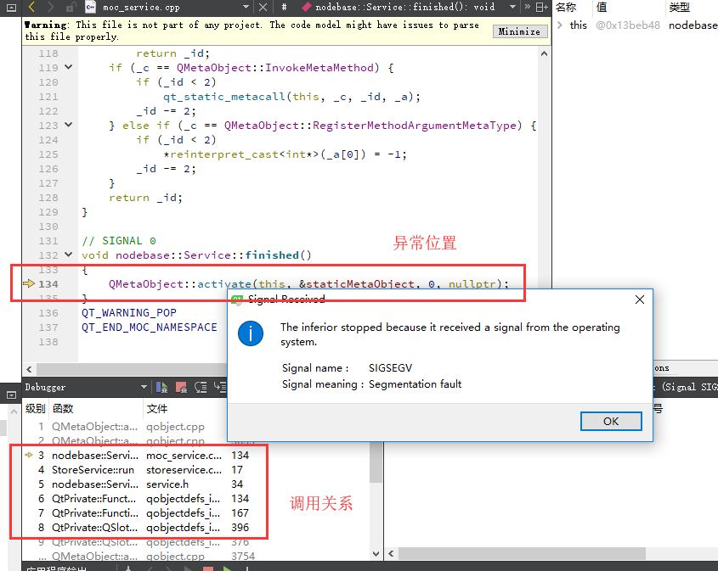This screenshot has width=718, height=571.
Task: Click the back navigation arrow above the editor
Action: pyautogui.click(x=32, y=8)
